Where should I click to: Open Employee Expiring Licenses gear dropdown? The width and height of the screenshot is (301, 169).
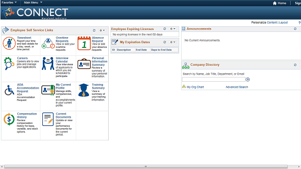[173, 29]
